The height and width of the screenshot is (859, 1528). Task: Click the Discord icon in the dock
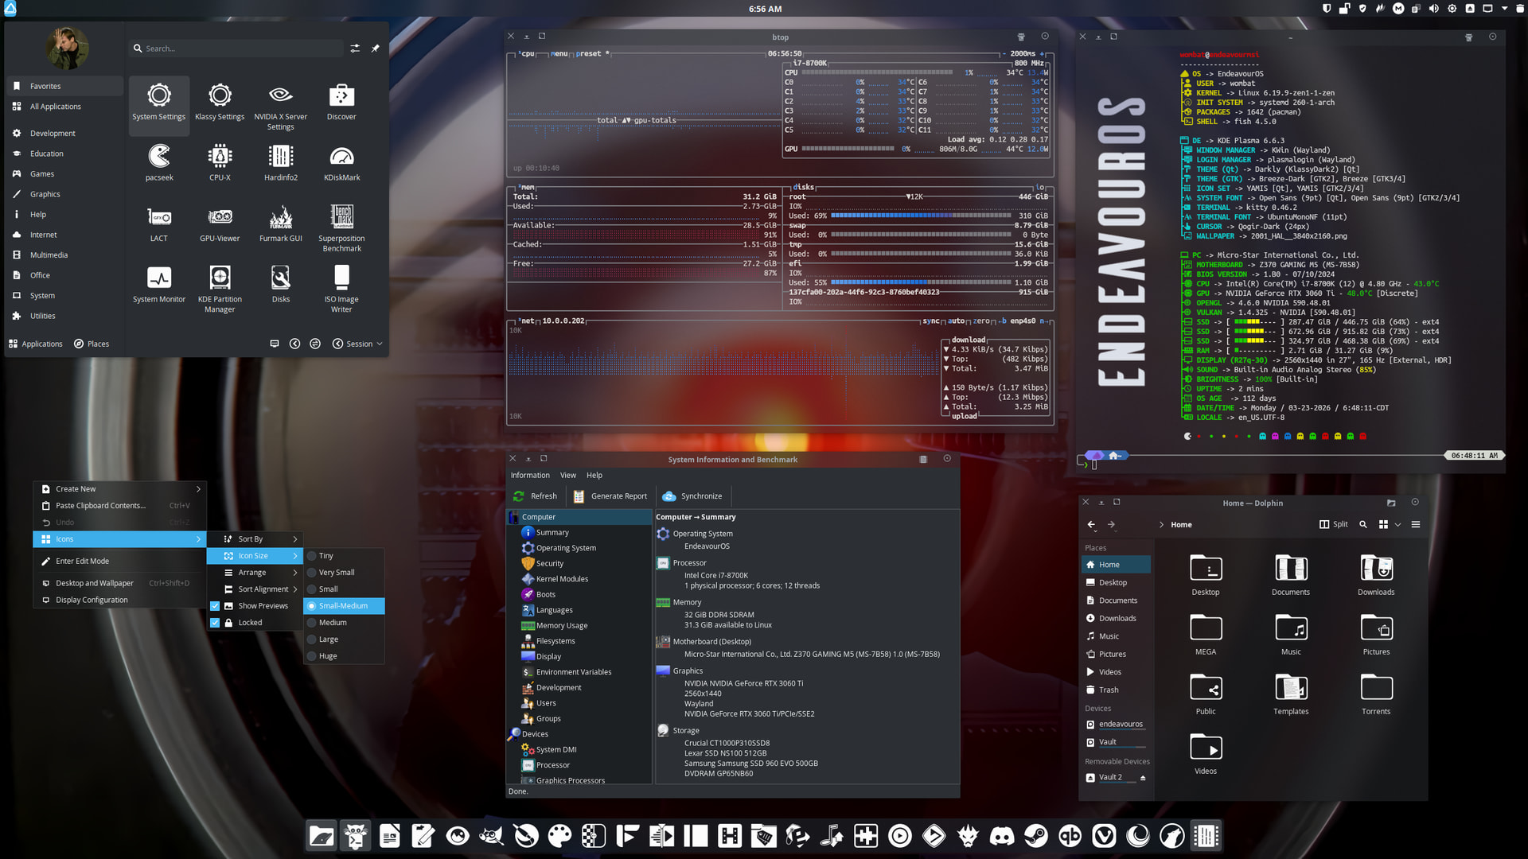pos(1002,836)
